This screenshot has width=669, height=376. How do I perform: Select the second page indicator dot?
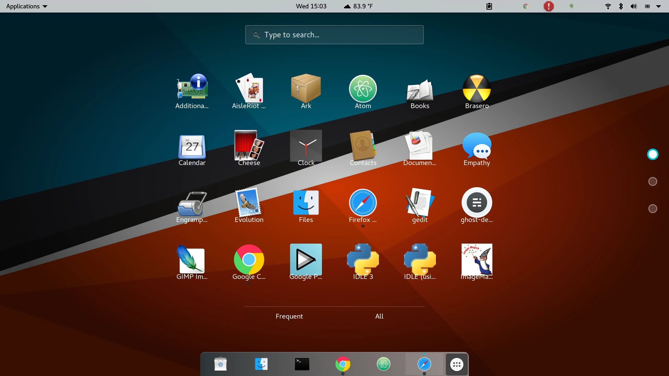click(653, 181)
